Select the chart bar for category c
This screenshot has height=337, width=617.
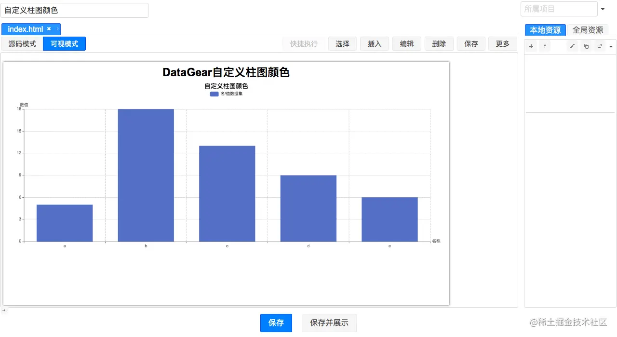pos(227,194)
